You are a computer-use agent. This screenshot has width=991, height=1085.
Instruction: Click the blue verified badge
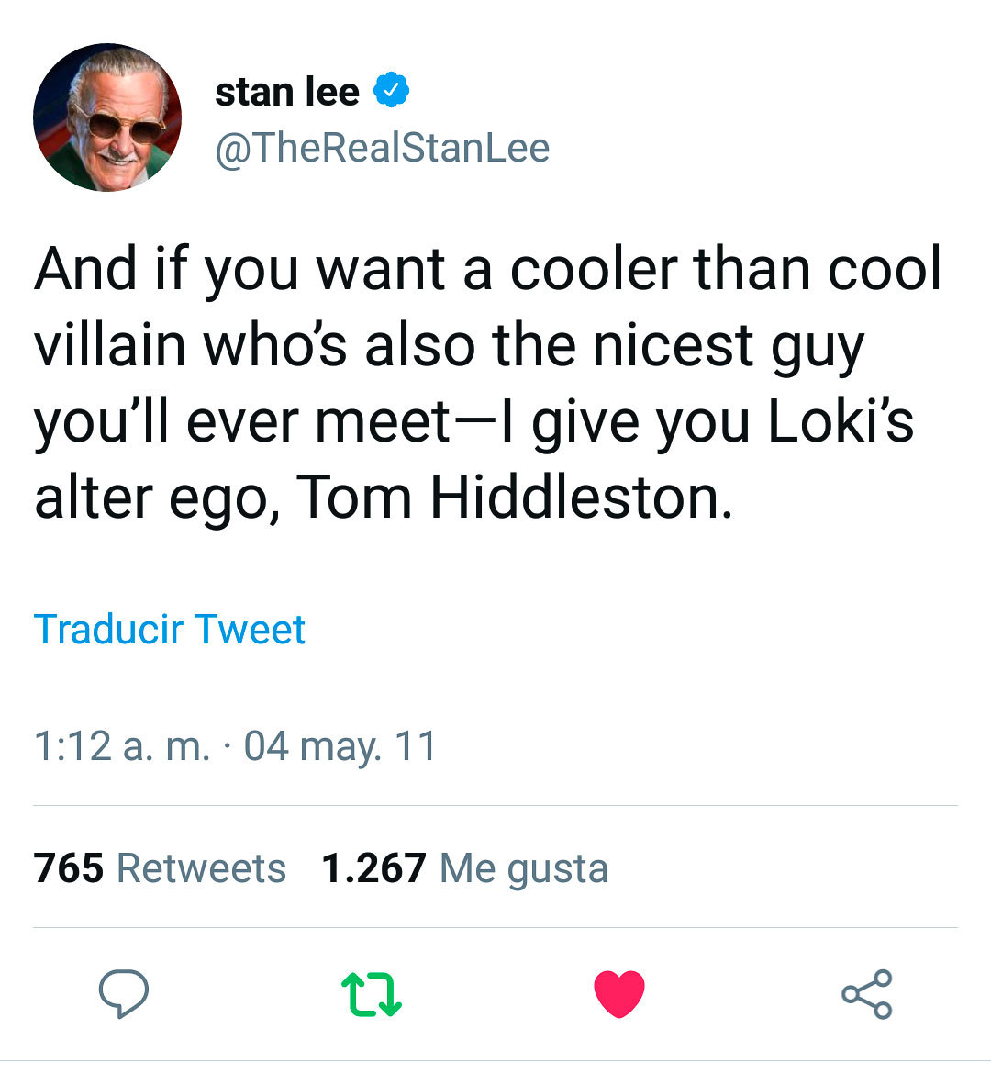(x=391, y=90)
